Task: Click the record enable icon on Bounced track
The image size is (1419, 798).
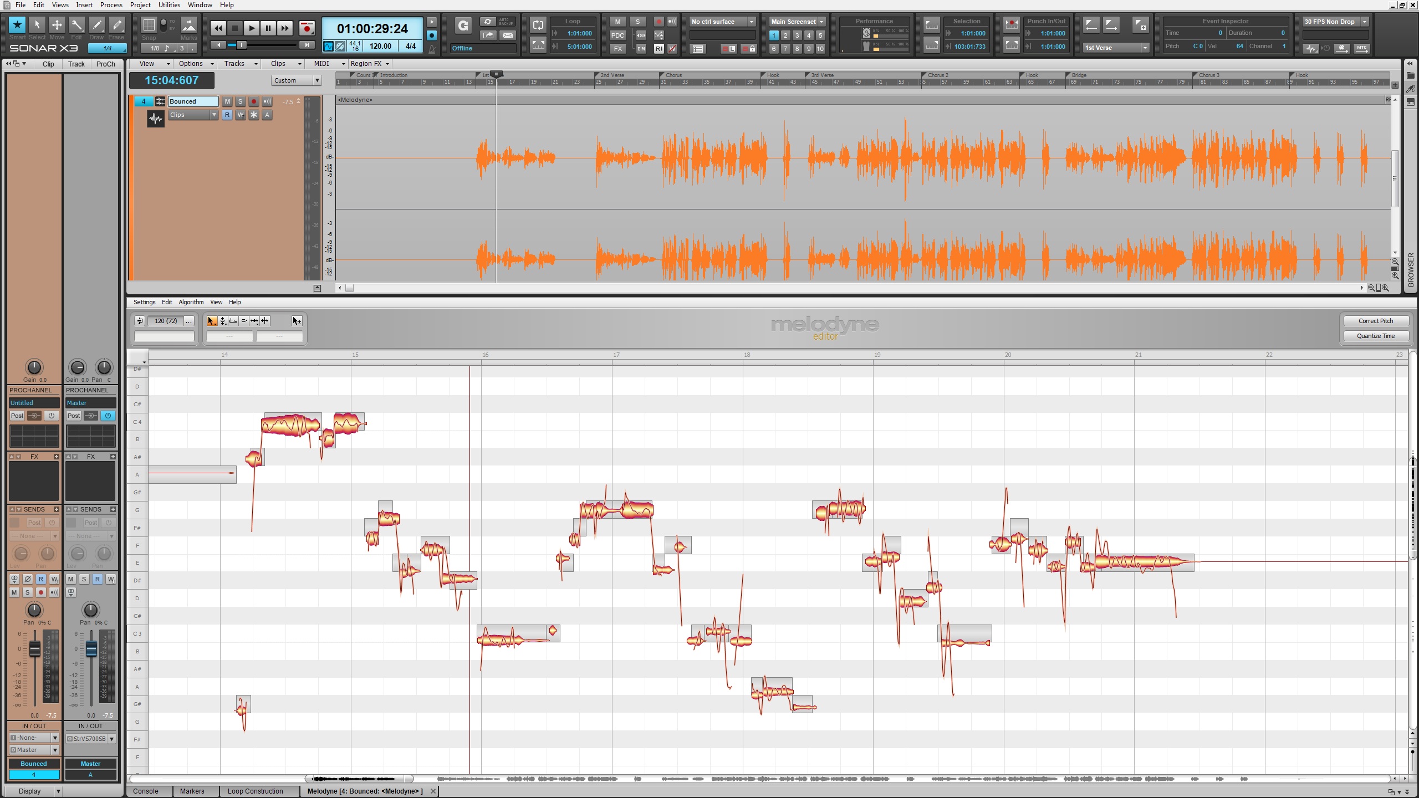Action: (x=252, y=101)
